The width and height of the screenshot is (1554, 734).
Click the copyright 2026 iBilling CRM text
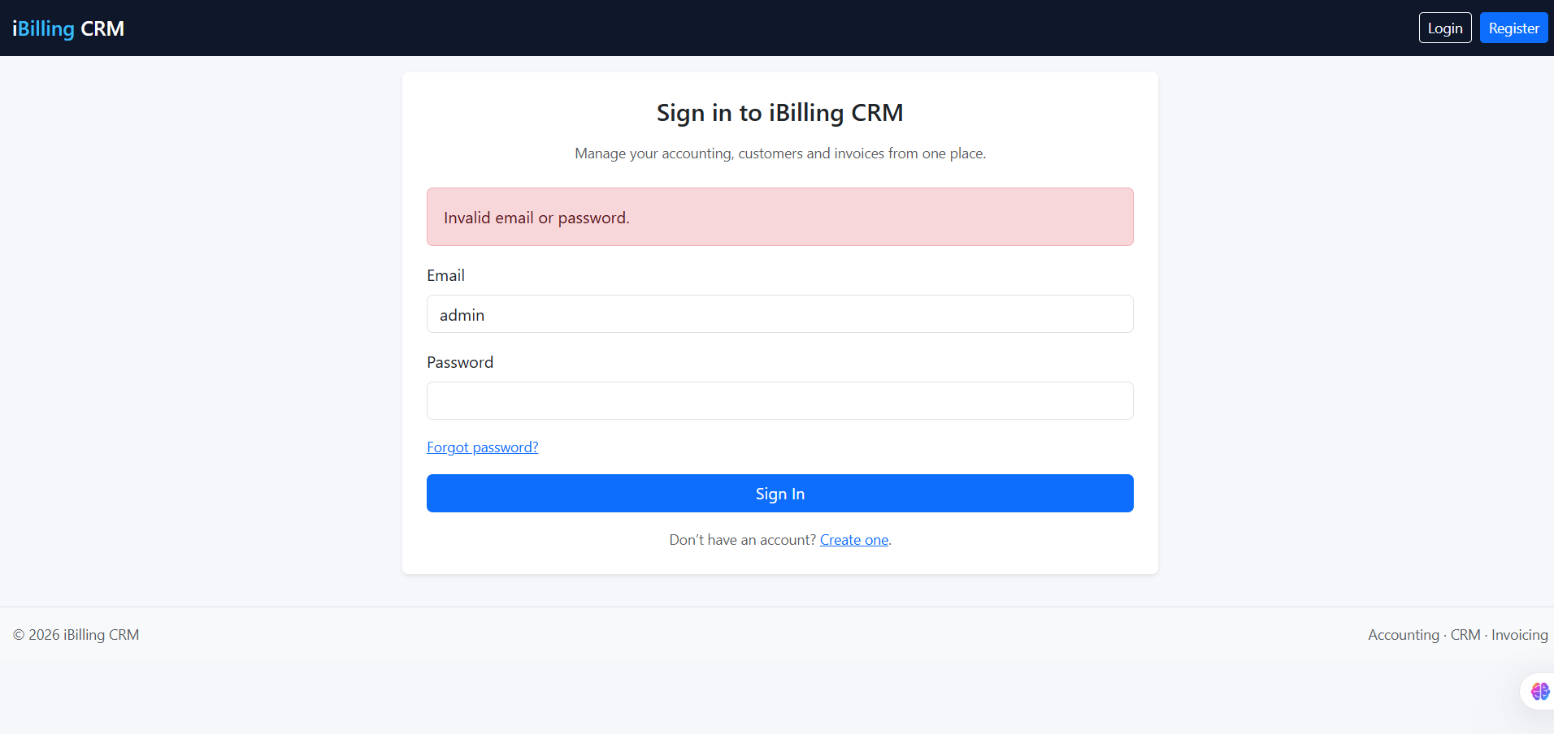pos(76,634)
